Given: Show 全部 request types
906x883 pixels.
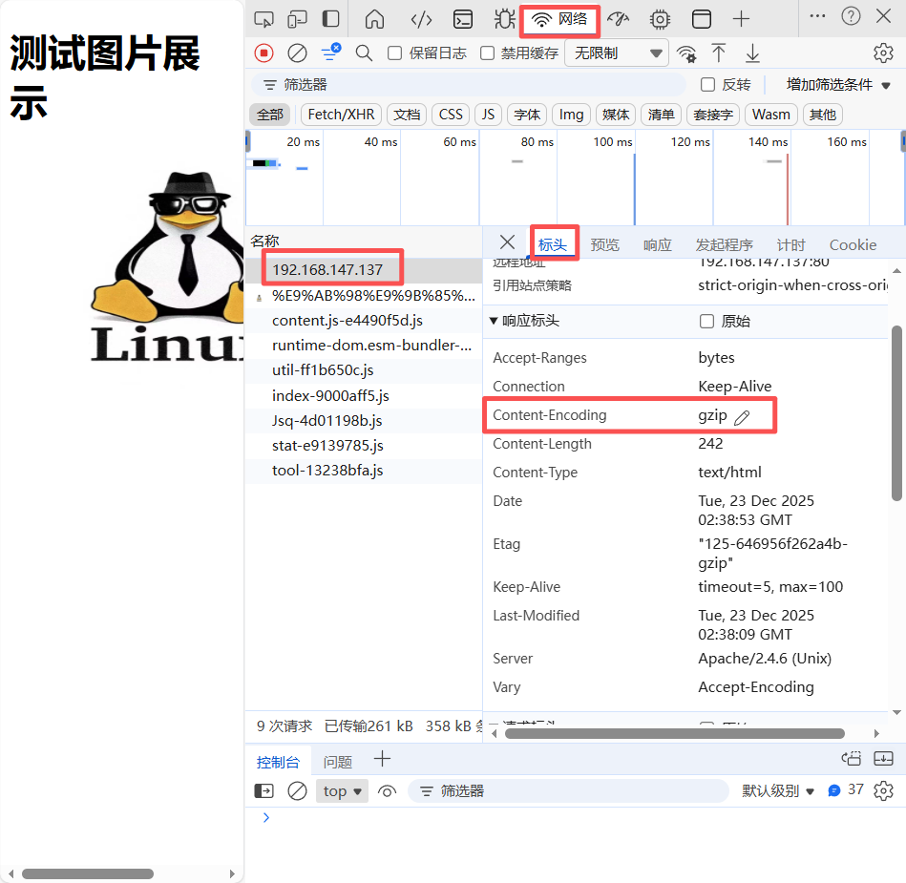Looking at the screenshot, I should pos(270,115).
